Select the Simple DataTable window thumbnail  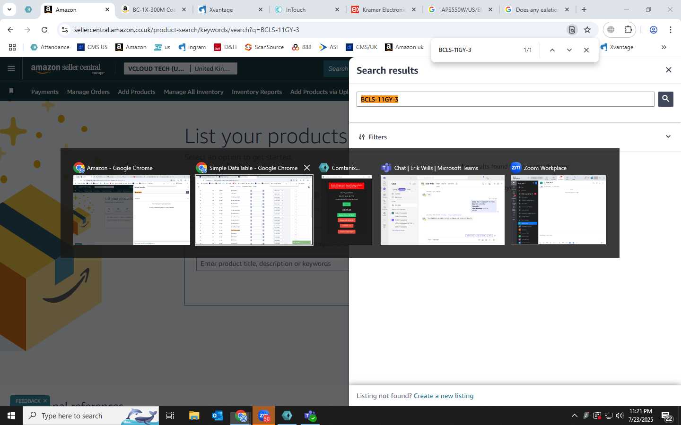(x=254, y=210)
